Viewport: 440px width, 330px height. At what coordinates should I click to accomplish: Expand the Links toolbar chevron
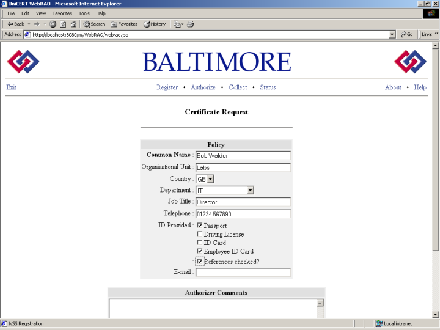[436, 34]
